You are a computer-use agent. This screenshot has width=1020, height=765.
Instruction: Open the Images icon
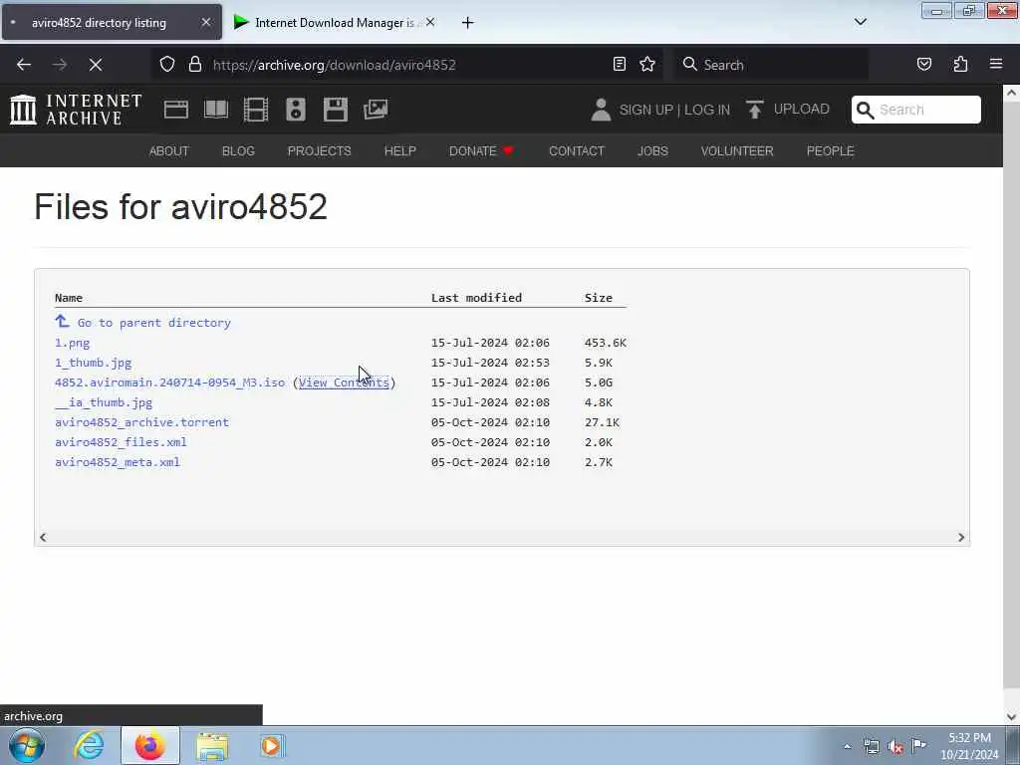click(376, 110)
